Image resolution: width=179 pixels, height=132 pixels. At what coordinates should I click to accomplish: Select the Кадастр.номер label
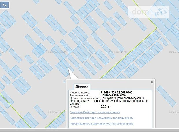[x=80, y=92]
